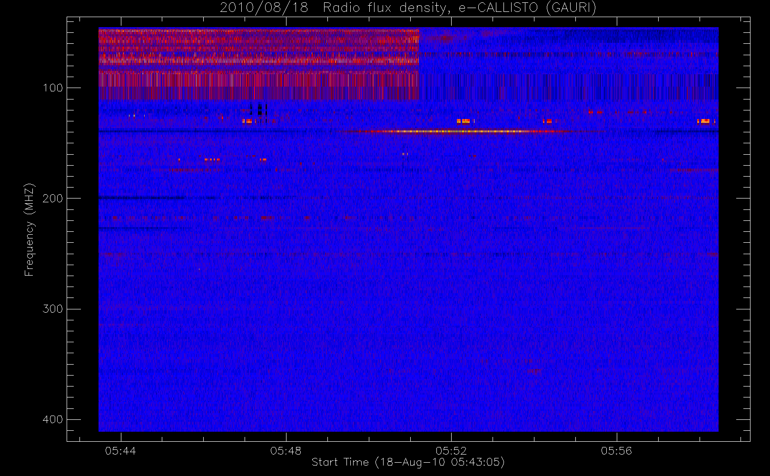Click the 05:52 time tick label
Viewport: 770px width, 476px height.
[451, 451]
